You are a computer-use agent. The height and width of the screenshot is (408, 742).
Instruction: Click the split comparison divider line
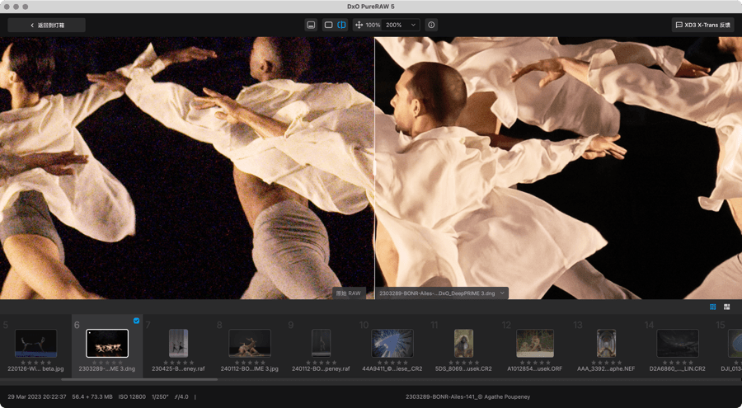tap(375, 168)
